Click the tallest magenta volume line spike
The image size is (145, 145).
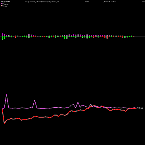[6, 94]
